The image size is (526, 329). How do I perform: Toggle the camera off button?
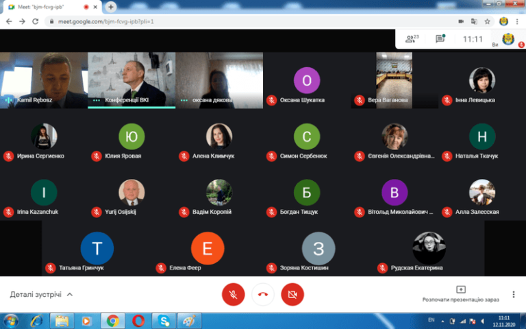(292, 294)
